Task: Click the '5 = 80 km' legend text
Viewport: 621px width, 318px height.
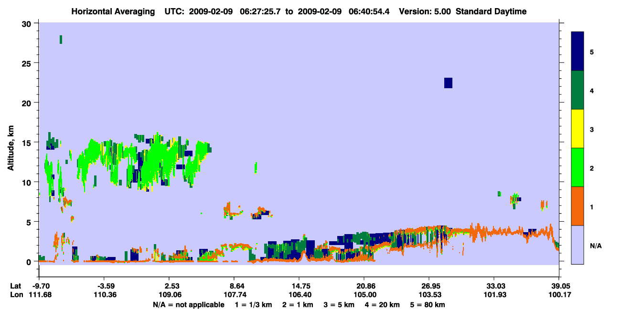Action: (x=428, y=304)
